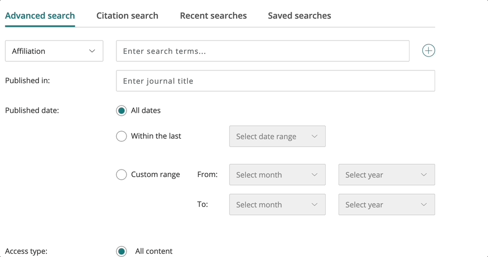Open the Recent searches tab
This screenshot has width=488, height=257.
pos(213,15)
